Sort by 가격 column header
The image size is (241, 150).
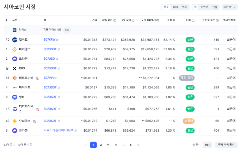[x=95, y=20]
